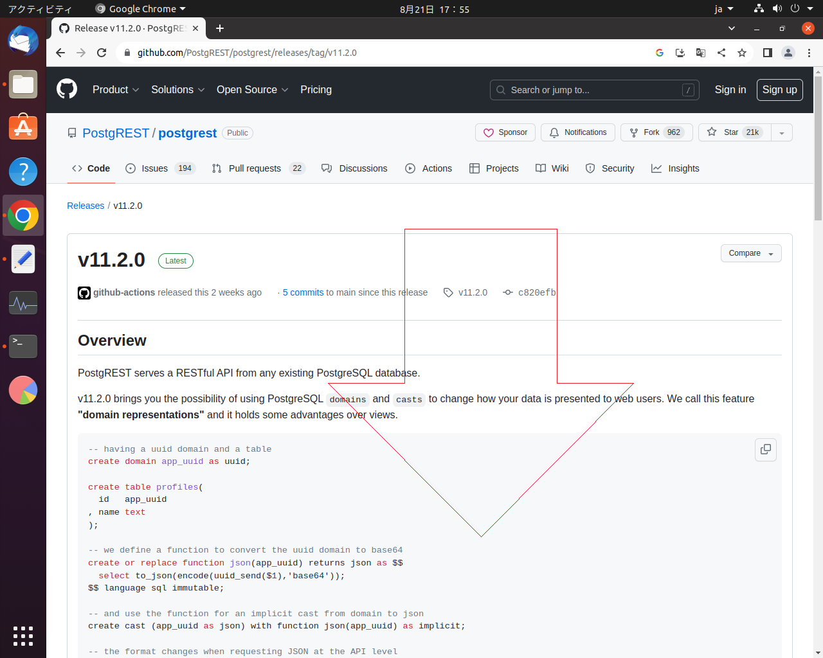Focus the Search or jump to field

point(595,90)
